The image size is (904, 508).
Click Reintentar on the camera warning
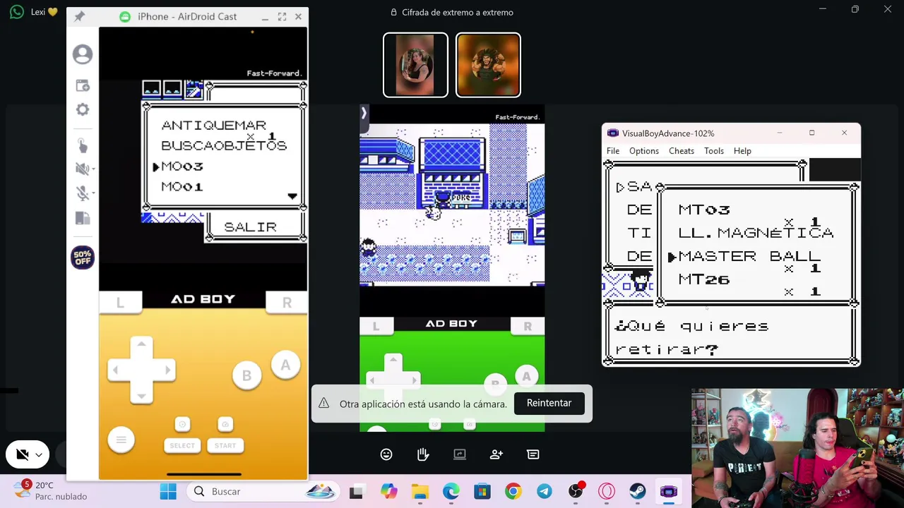pyautogui.click(x=549, y=403)
